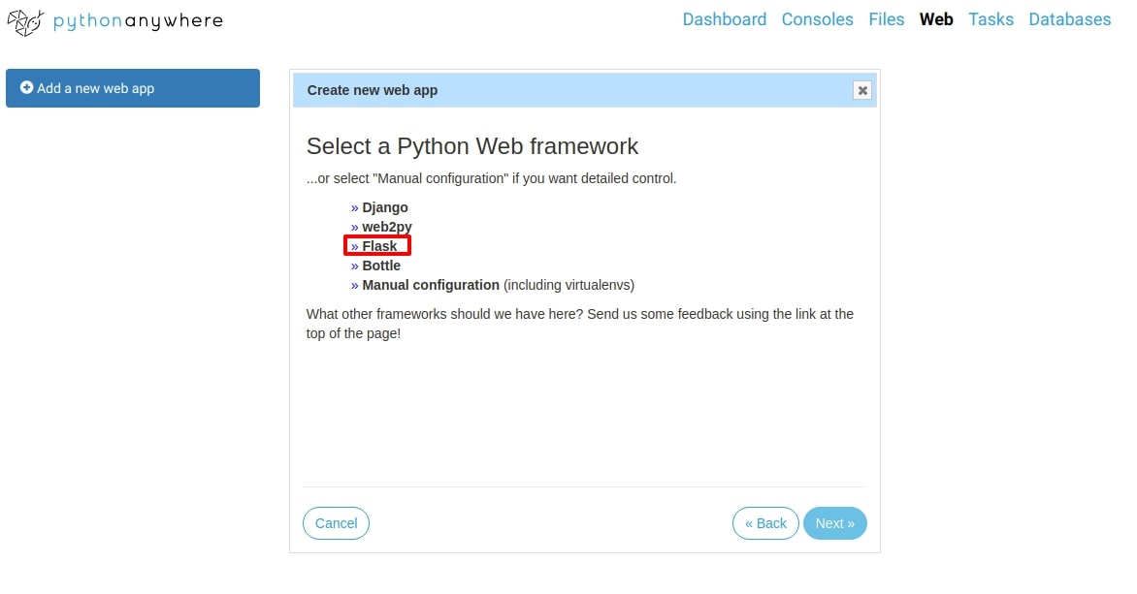Image resolution: width=1137 pixels, height=594 pixels.
Task: Click the feedback request paragraph
Action: coord(579,324)
